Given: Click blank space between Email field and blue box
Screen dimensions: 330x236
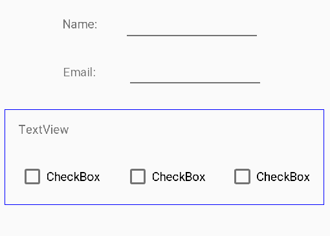Looking at the screenshot, I should pos(164,96).
